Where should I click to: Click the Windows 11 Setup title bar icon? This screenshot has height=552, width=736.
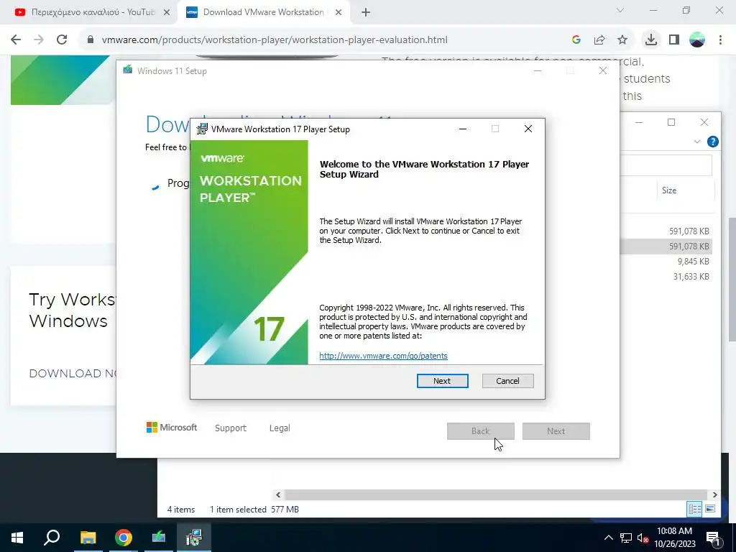[128, 70]
